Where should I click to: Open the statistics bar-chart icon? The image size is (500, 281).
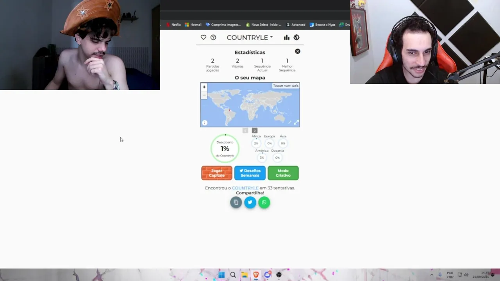point(287,37)
